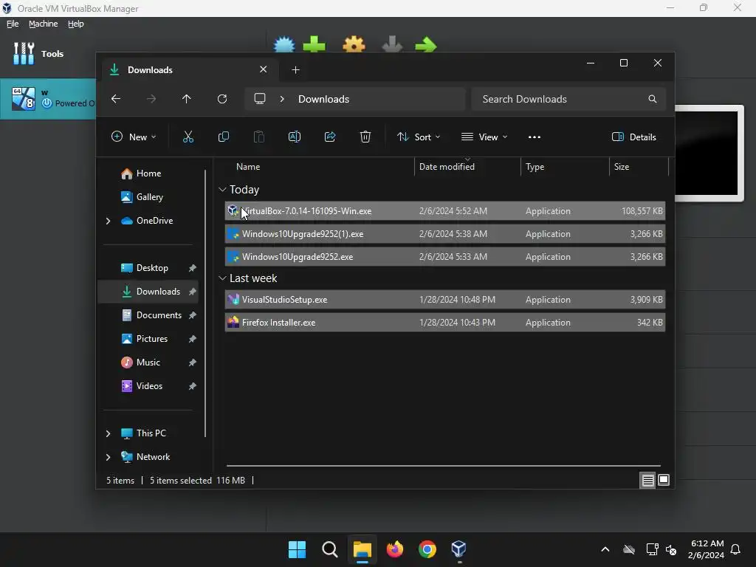Click the Copy icon in Explorer toolbar

[x=223, y=137]
